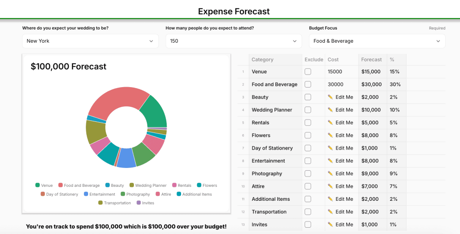This screenshot has height=234, width=460.
Task: Click the pencil icon in the Attire row
Action: point(330,186)
